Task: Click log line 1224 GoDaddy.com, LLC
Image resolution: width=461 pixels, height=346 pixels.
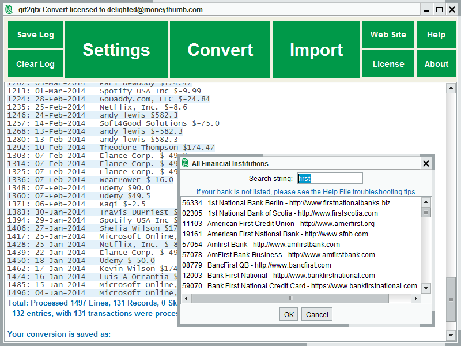Action: click(108, 99)
